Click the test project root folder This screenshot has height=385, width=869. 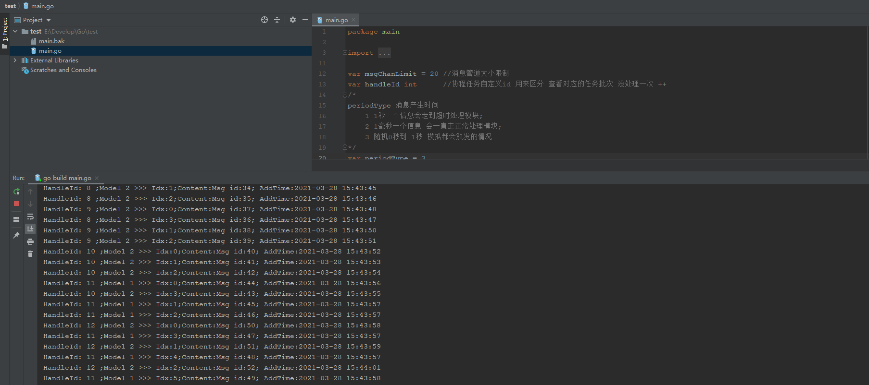click(x=36, y=31)
